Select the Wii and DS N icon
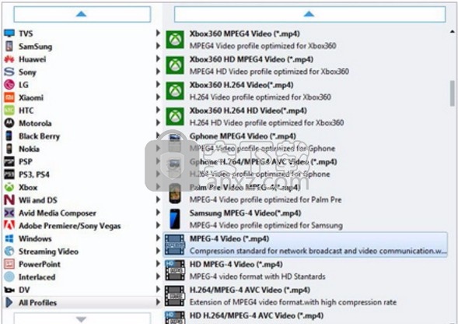Viewport: 458px width, 324px height. coord(9,200)
